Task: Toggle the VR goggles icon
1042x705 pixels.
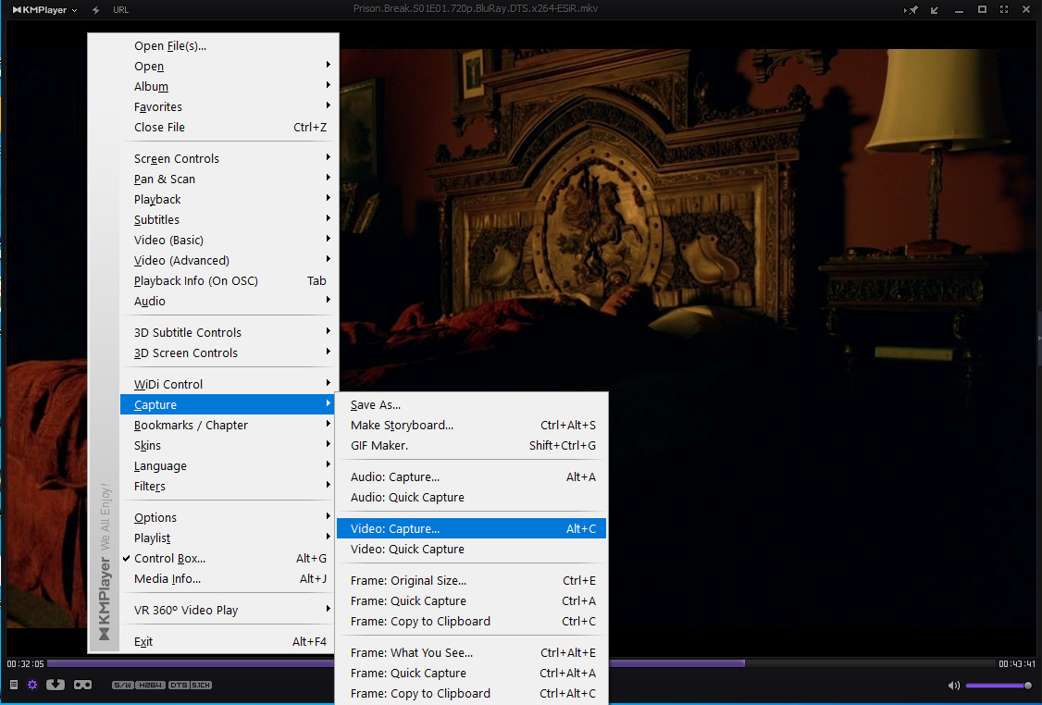Action: [82, 685]
